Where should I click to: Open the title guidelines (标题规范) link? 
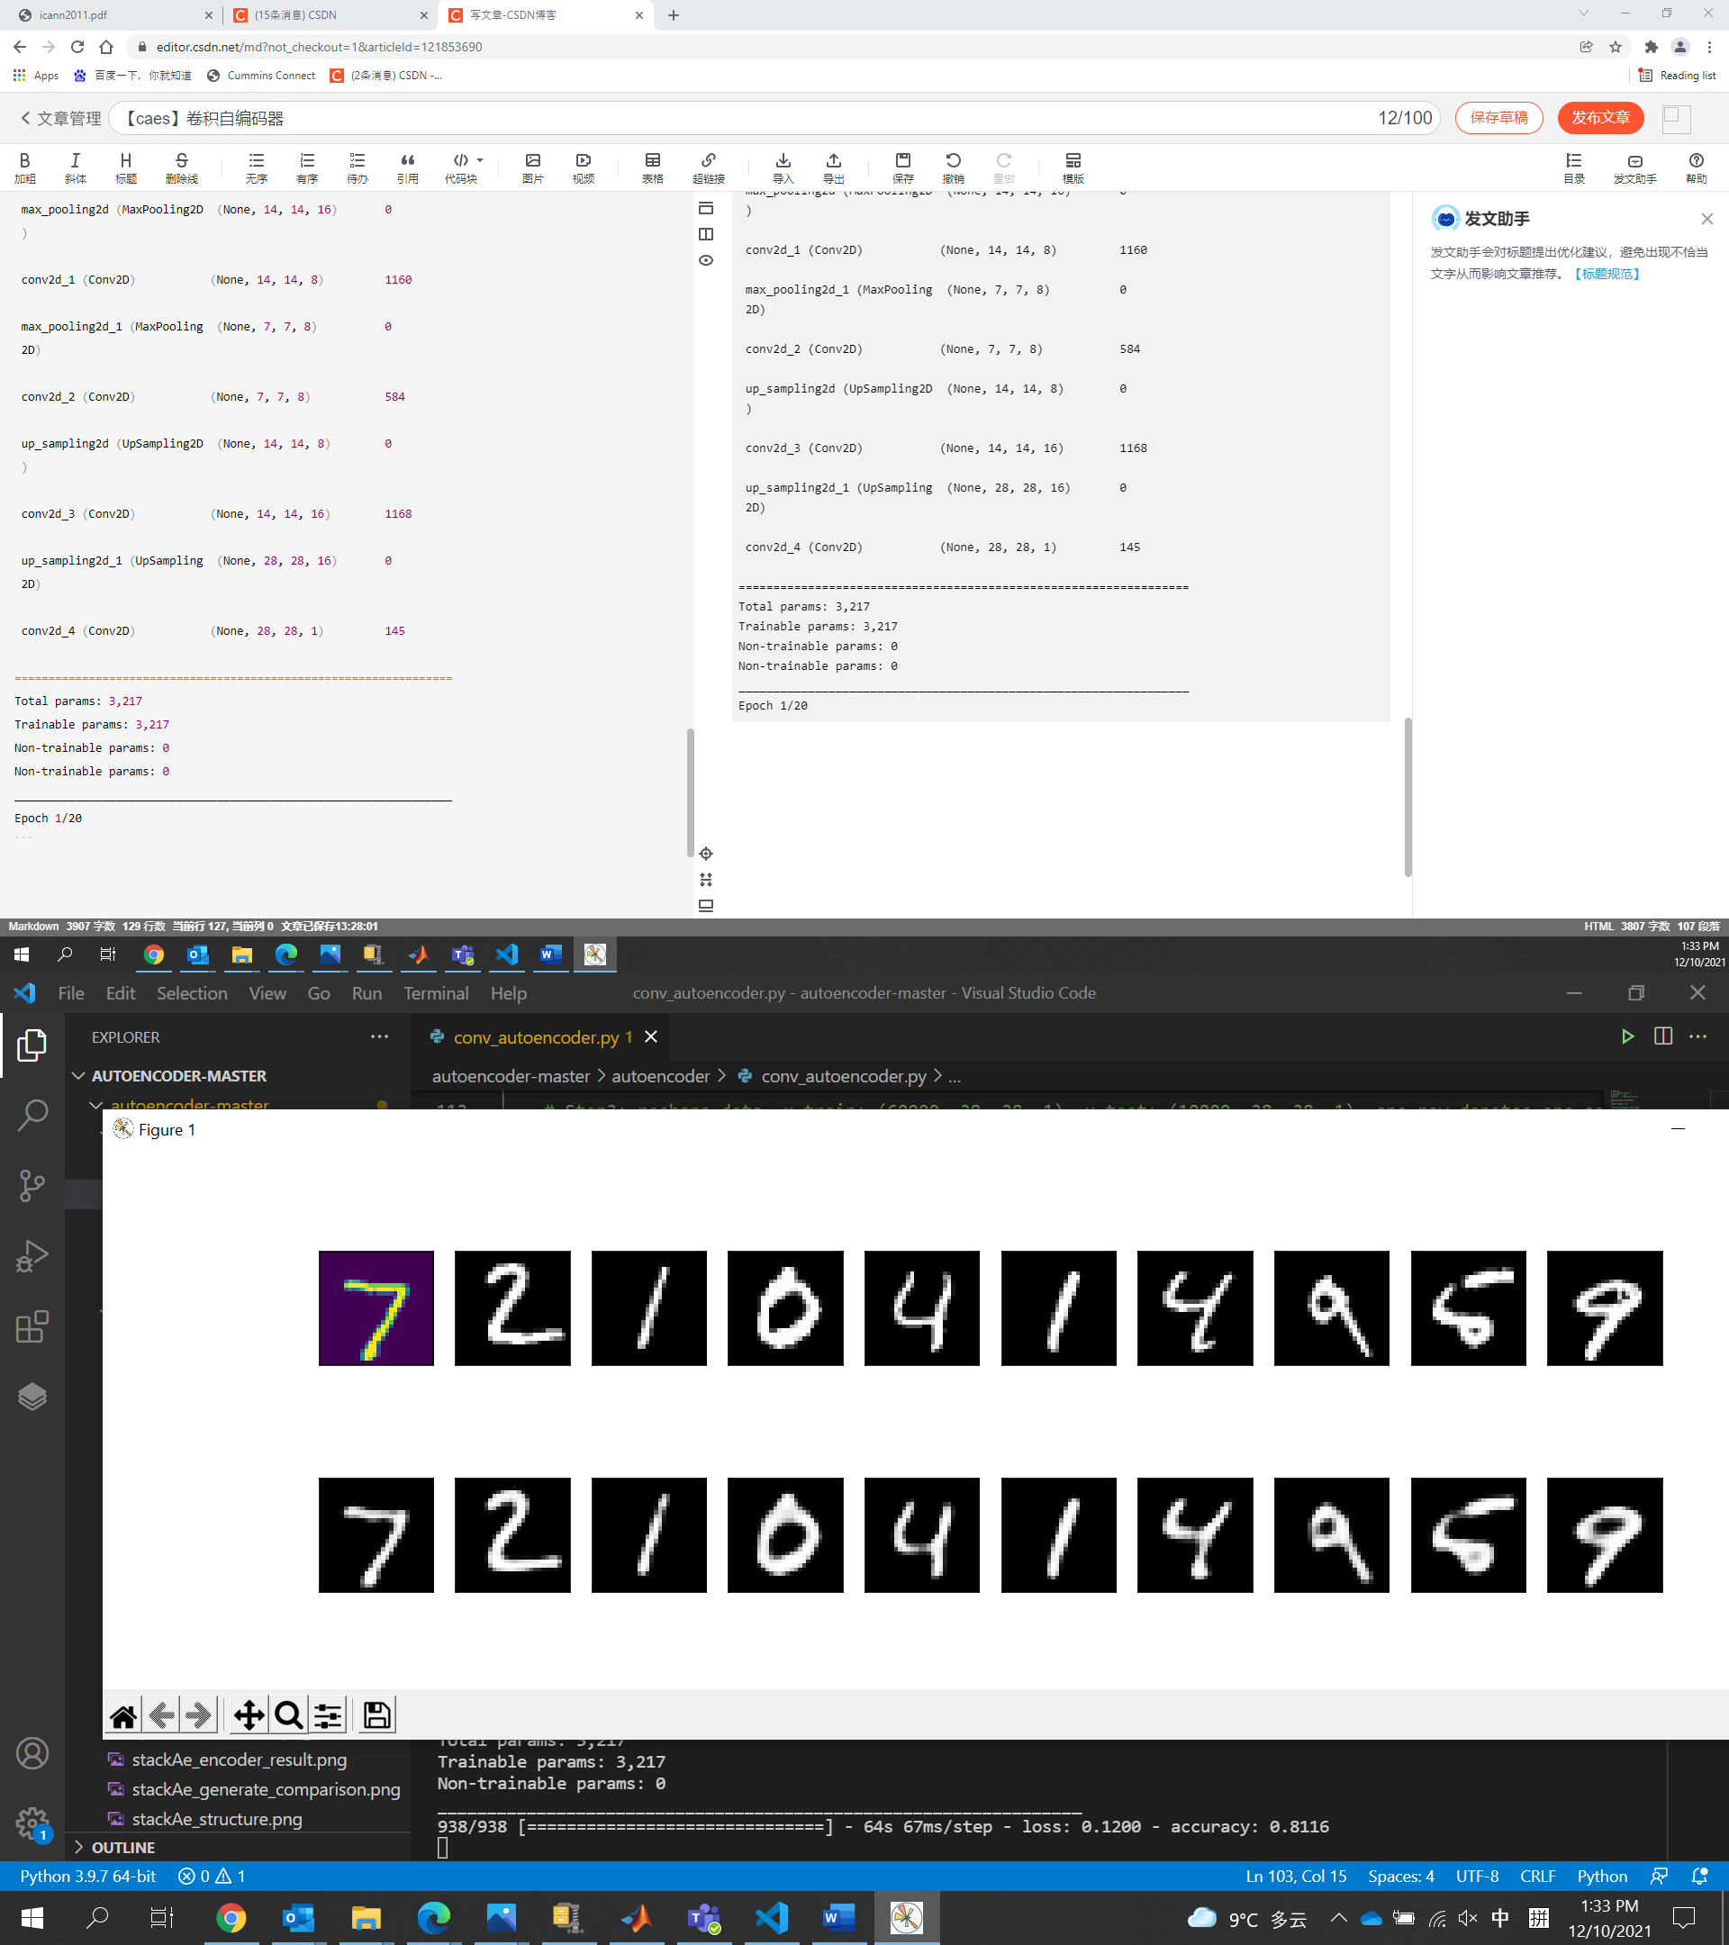(1606, 274)
